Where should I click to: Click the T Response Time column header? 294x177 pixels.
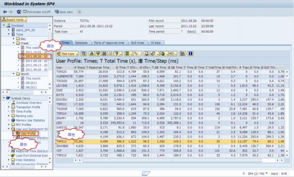click(x=98, y=67)
